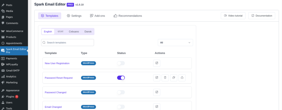Select the Dansk language tab
The height and width of the screenshot is (110, 282).
pyautogui.click(x=88, y=31)
